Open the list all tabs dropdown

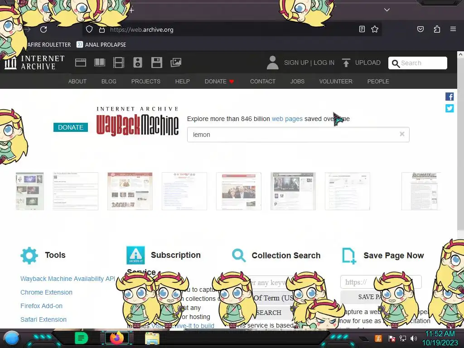point(387,10)
